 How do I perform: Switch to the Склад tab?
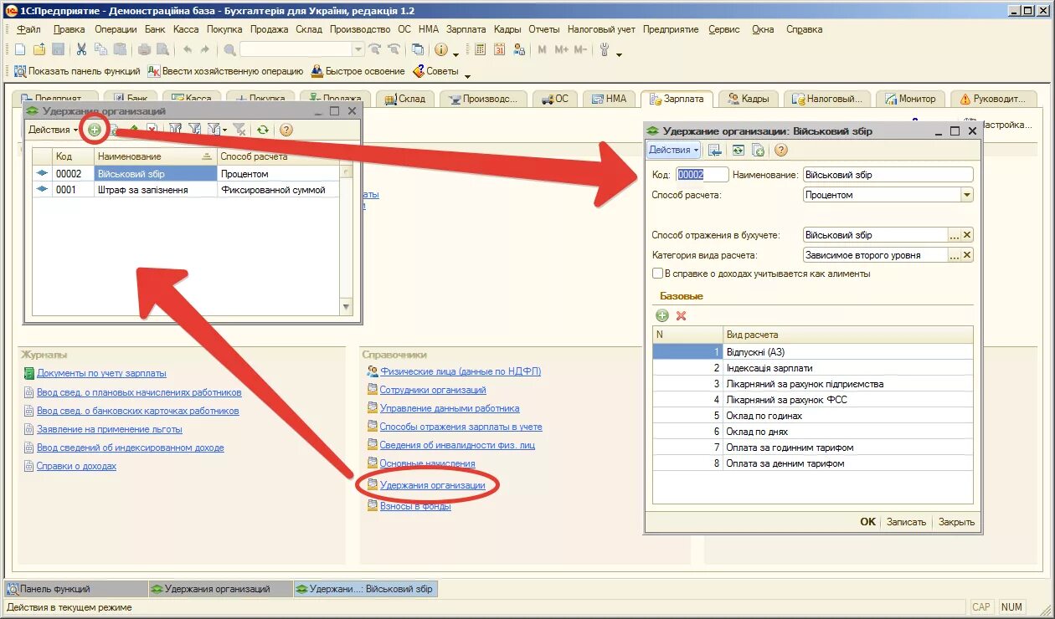406,99
